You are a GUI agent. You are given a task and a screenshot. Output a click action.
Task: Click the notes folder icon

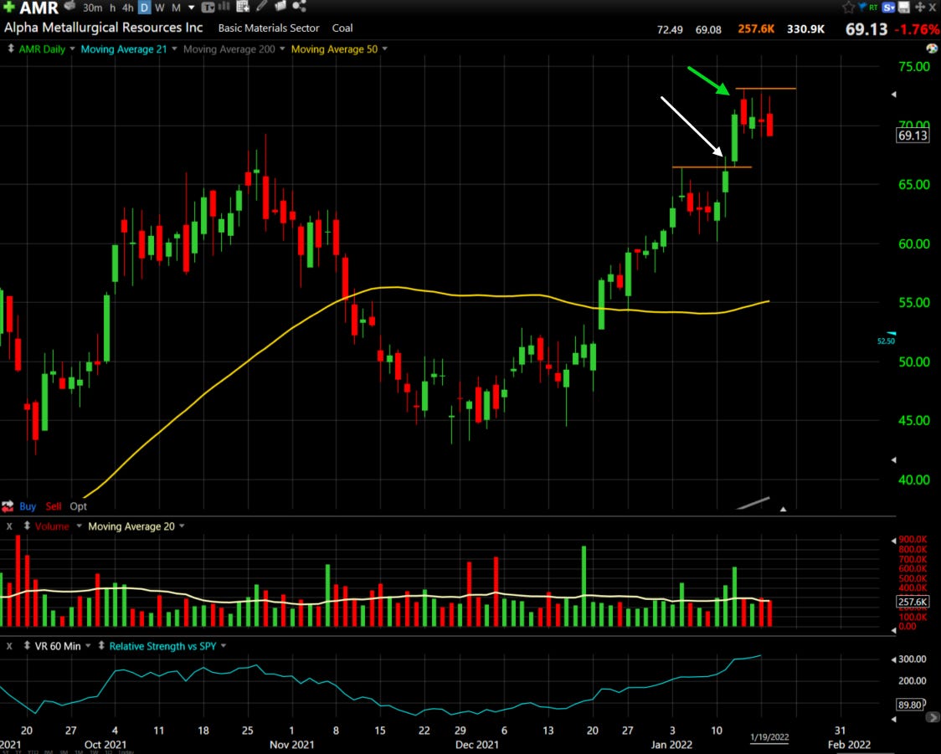pos(280,7)
